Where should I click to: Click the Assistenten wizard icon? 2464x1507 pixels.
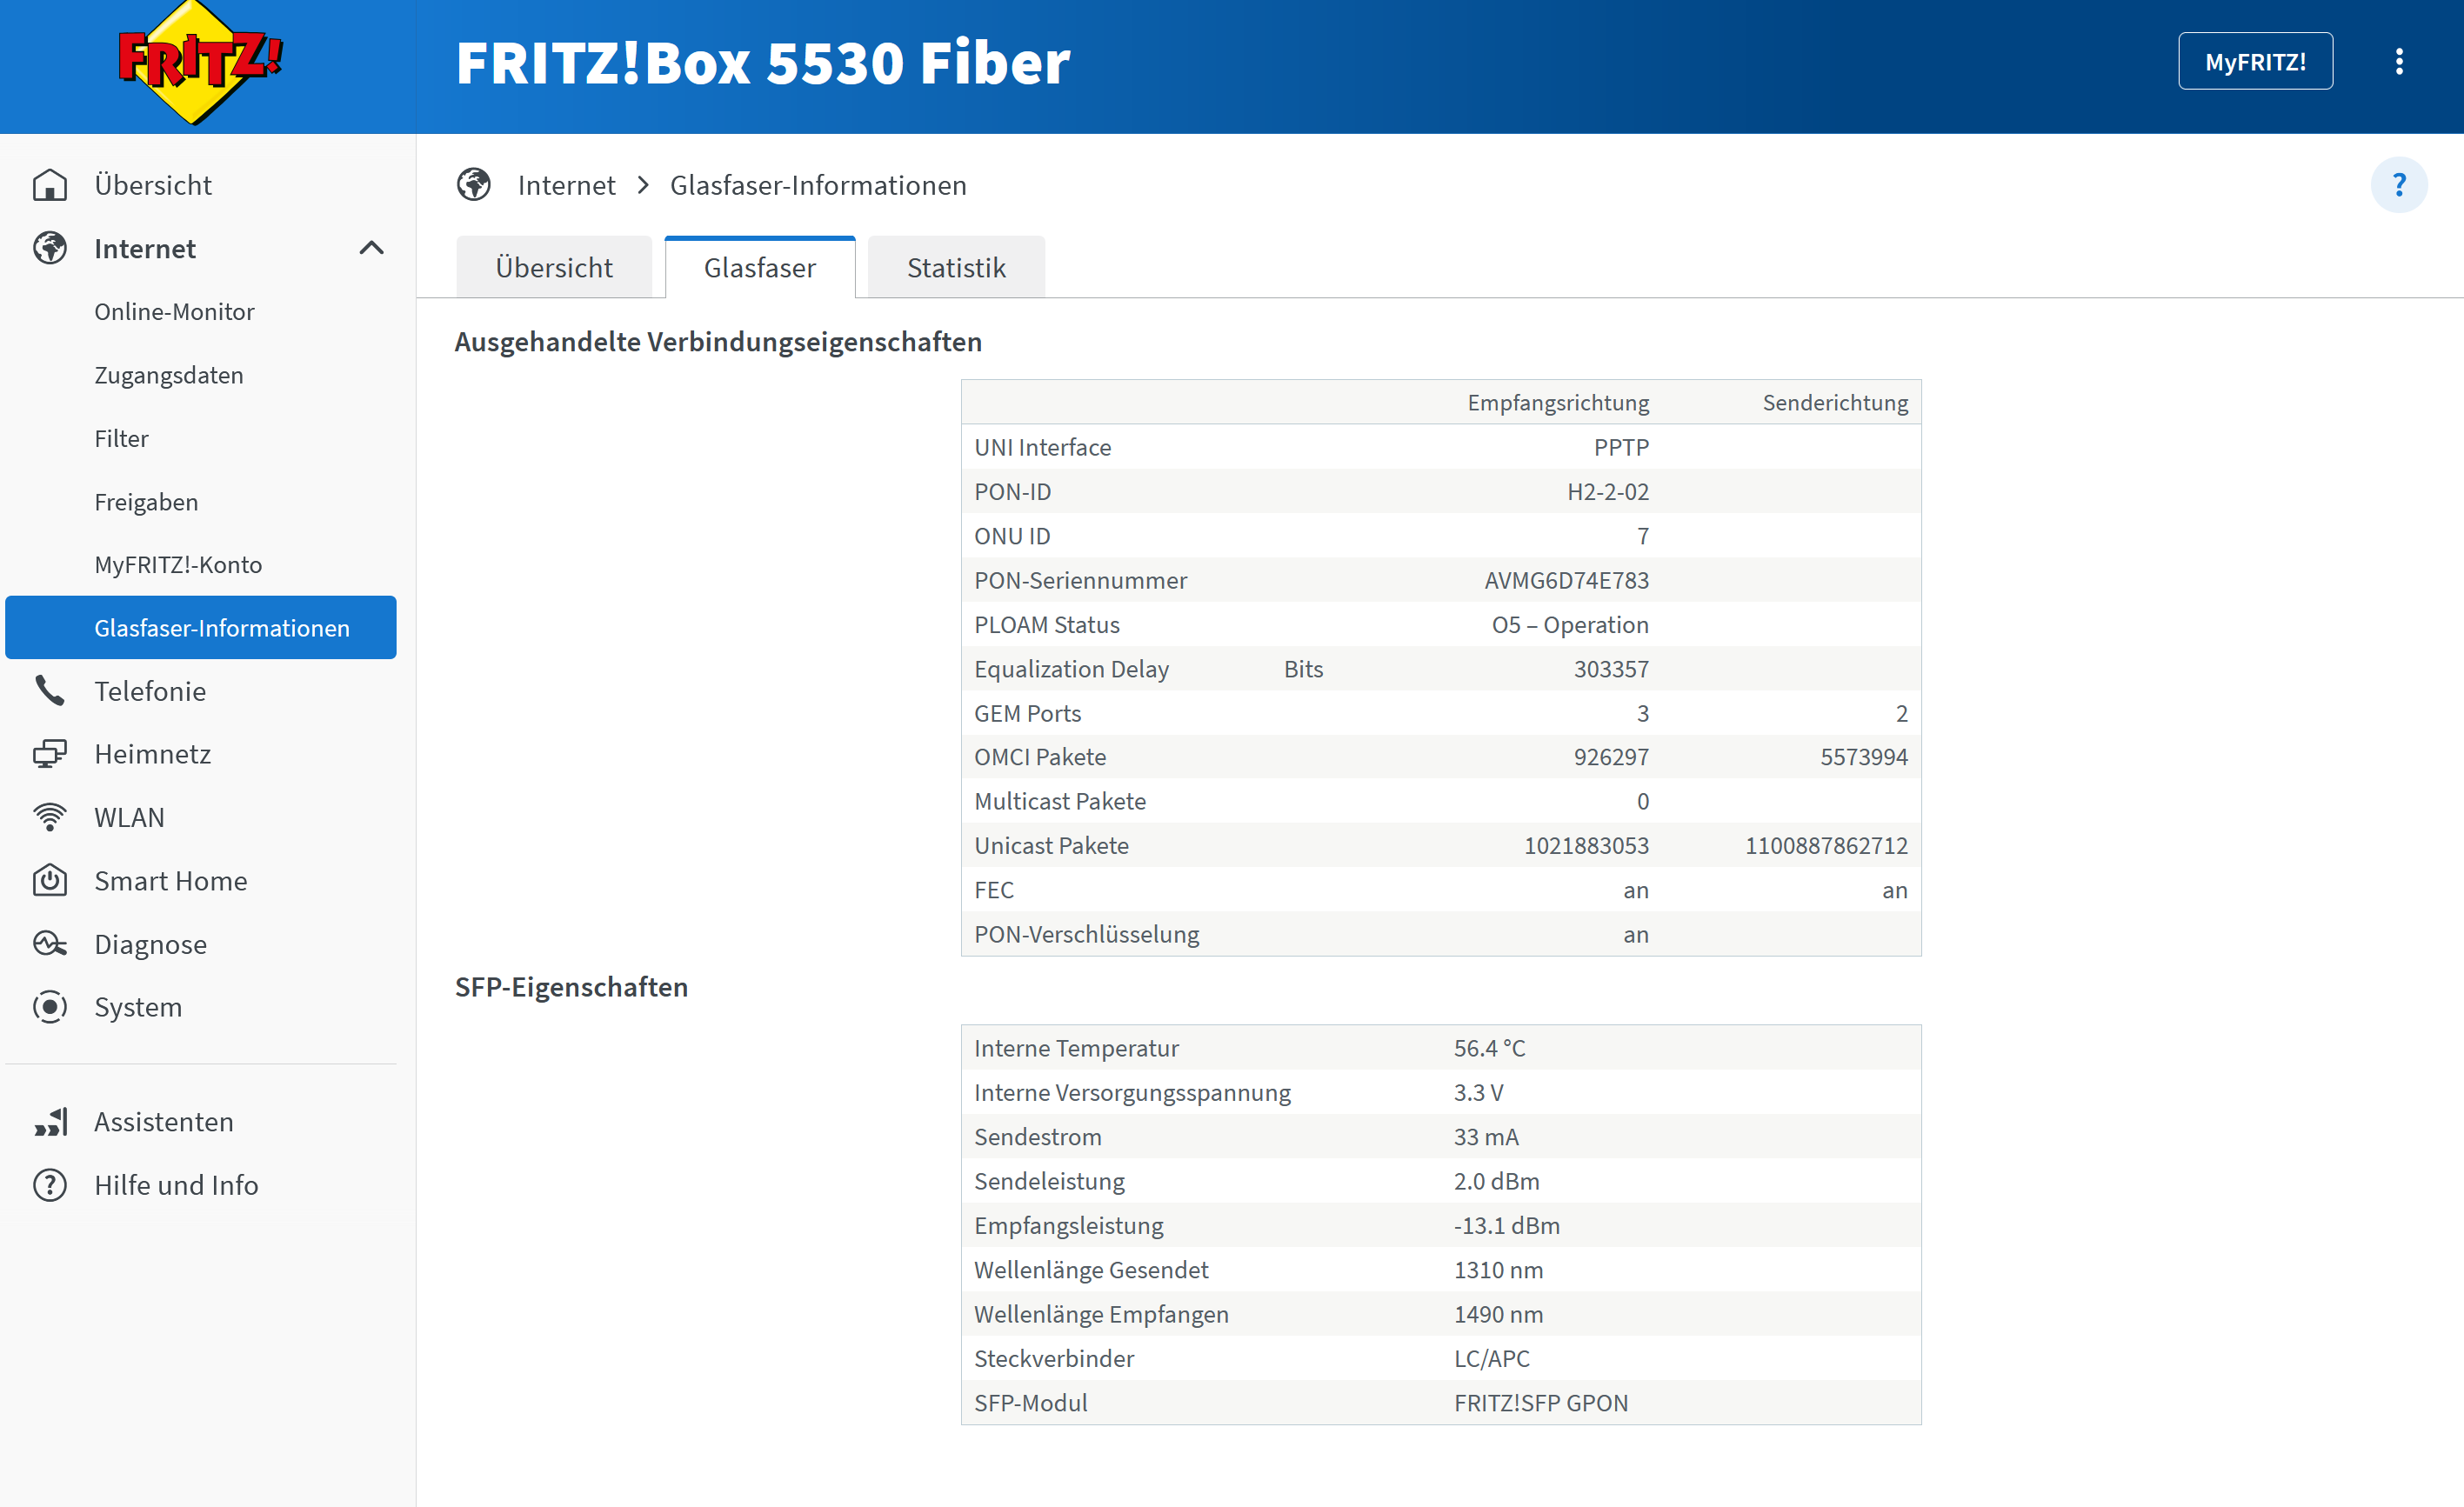[50, 1122]
